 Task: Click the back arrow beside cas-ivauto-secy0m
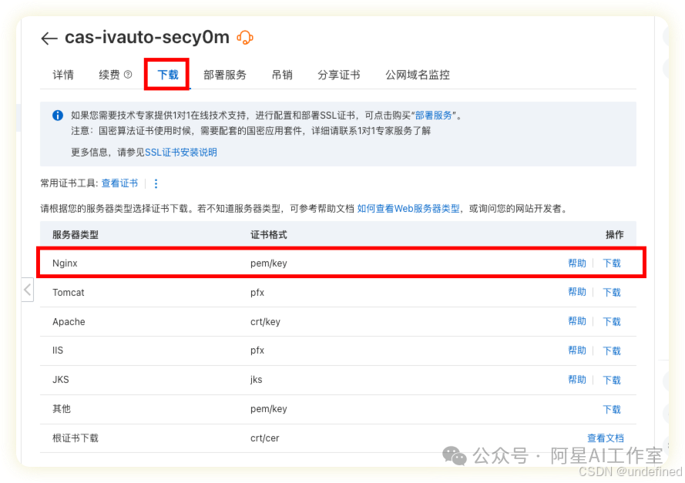tap(49, 39)
